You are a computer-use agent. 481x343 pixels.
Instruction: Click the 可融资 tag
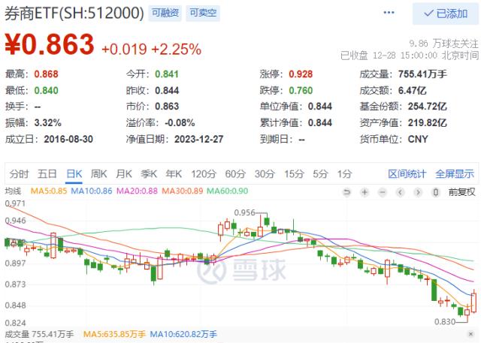click(x=165, y=13)
